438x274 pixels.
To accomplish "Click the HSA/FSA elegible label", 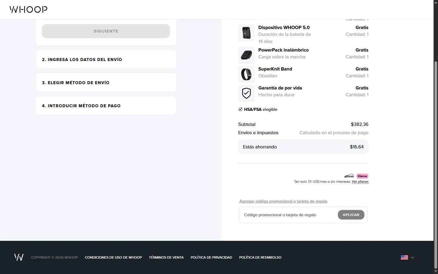I will tap(261, 109).
